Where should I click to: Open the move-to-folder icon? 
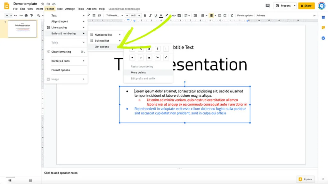[x=48, y=4]
